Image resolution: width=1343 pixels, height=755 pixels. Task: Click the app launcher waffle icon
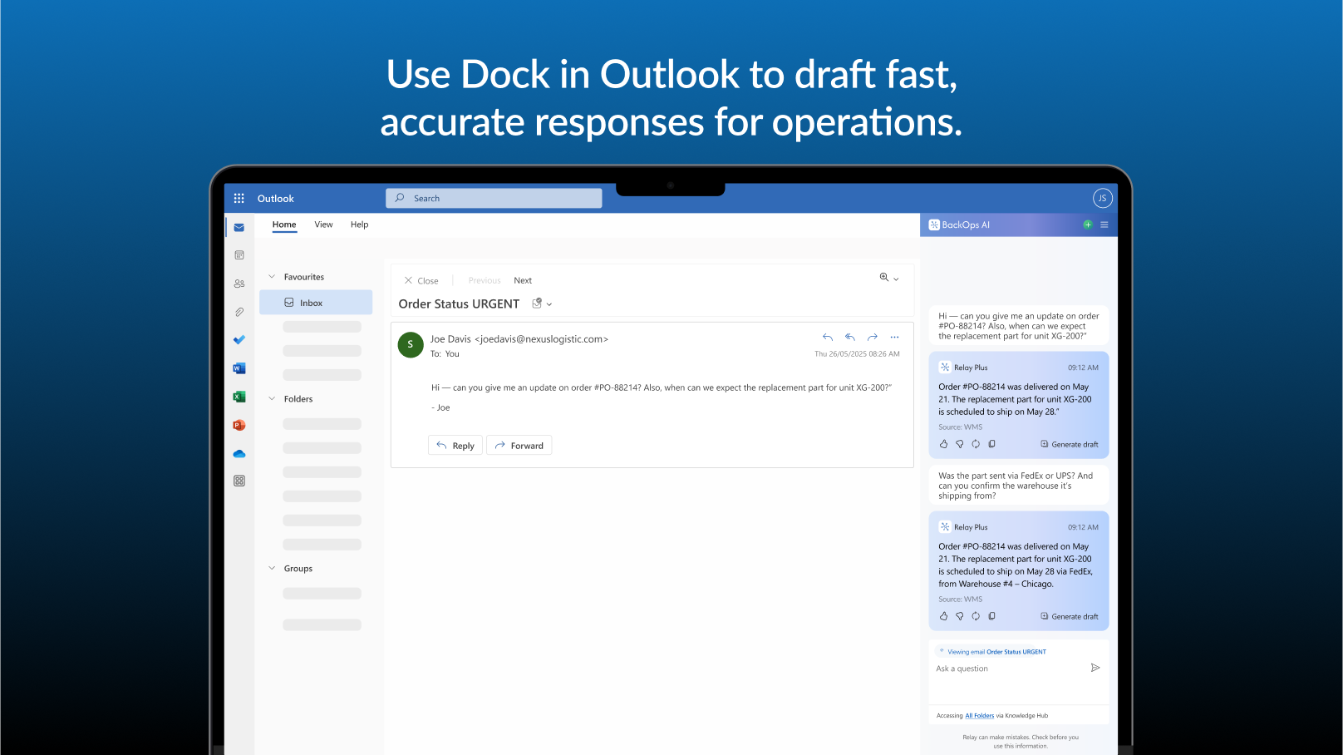click(x=239, y=198)
